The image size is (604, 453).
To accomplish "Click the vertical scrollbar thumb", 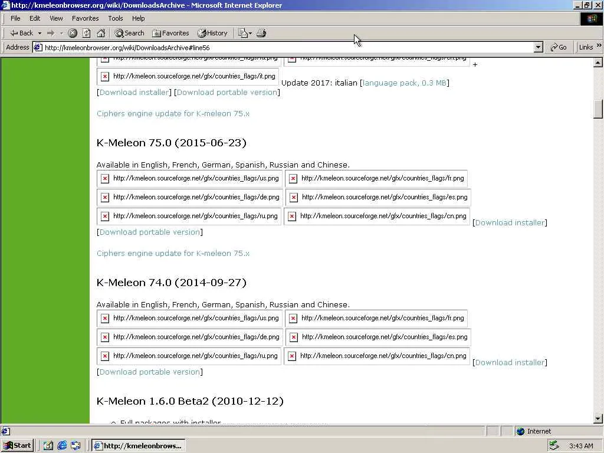I will (598, 109).
